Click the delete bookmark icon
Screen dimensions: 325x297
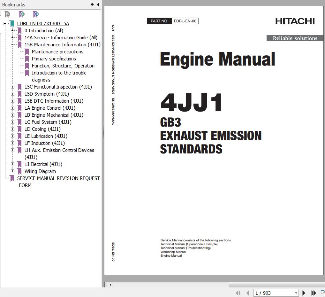point(7,14)
